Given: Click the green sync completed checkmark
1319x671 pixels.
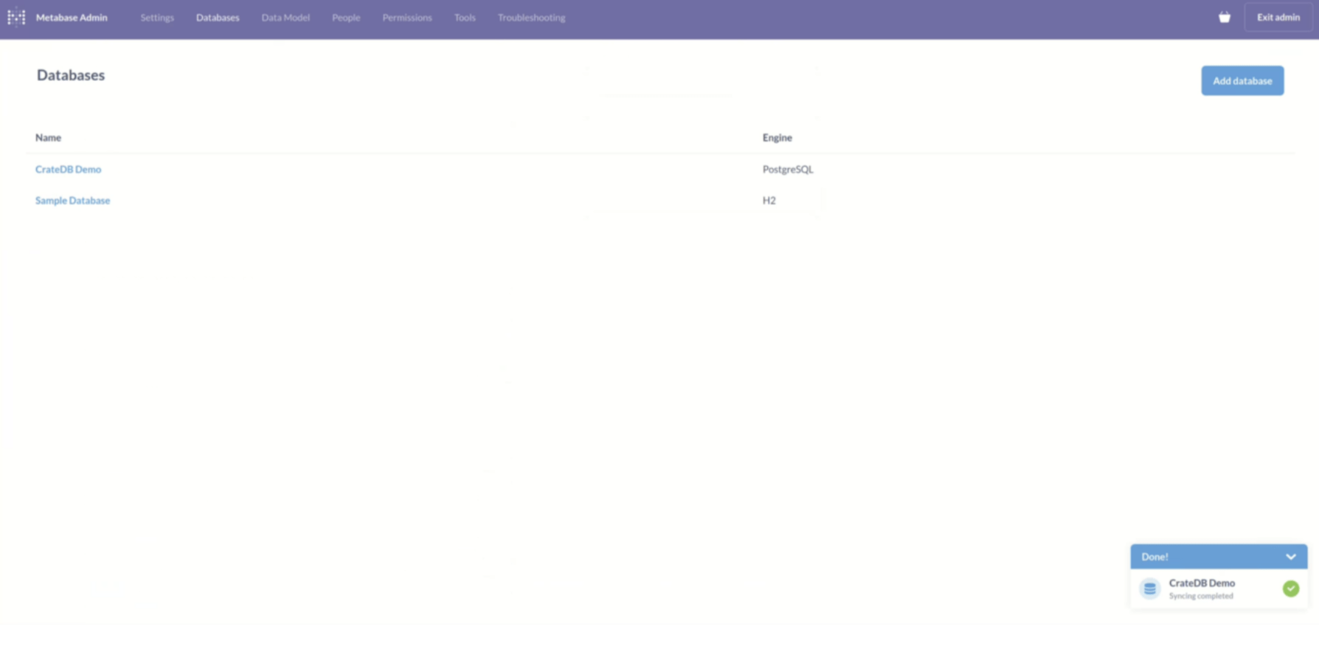Looking at the screenshot, I should 1290,588.
